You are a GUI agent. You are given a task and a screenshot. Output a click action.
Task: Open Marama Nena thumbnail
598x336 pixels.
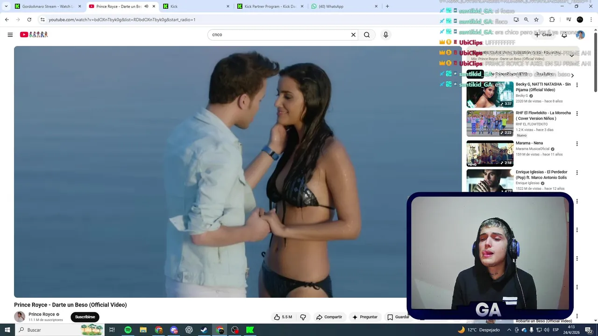point(490,154)
